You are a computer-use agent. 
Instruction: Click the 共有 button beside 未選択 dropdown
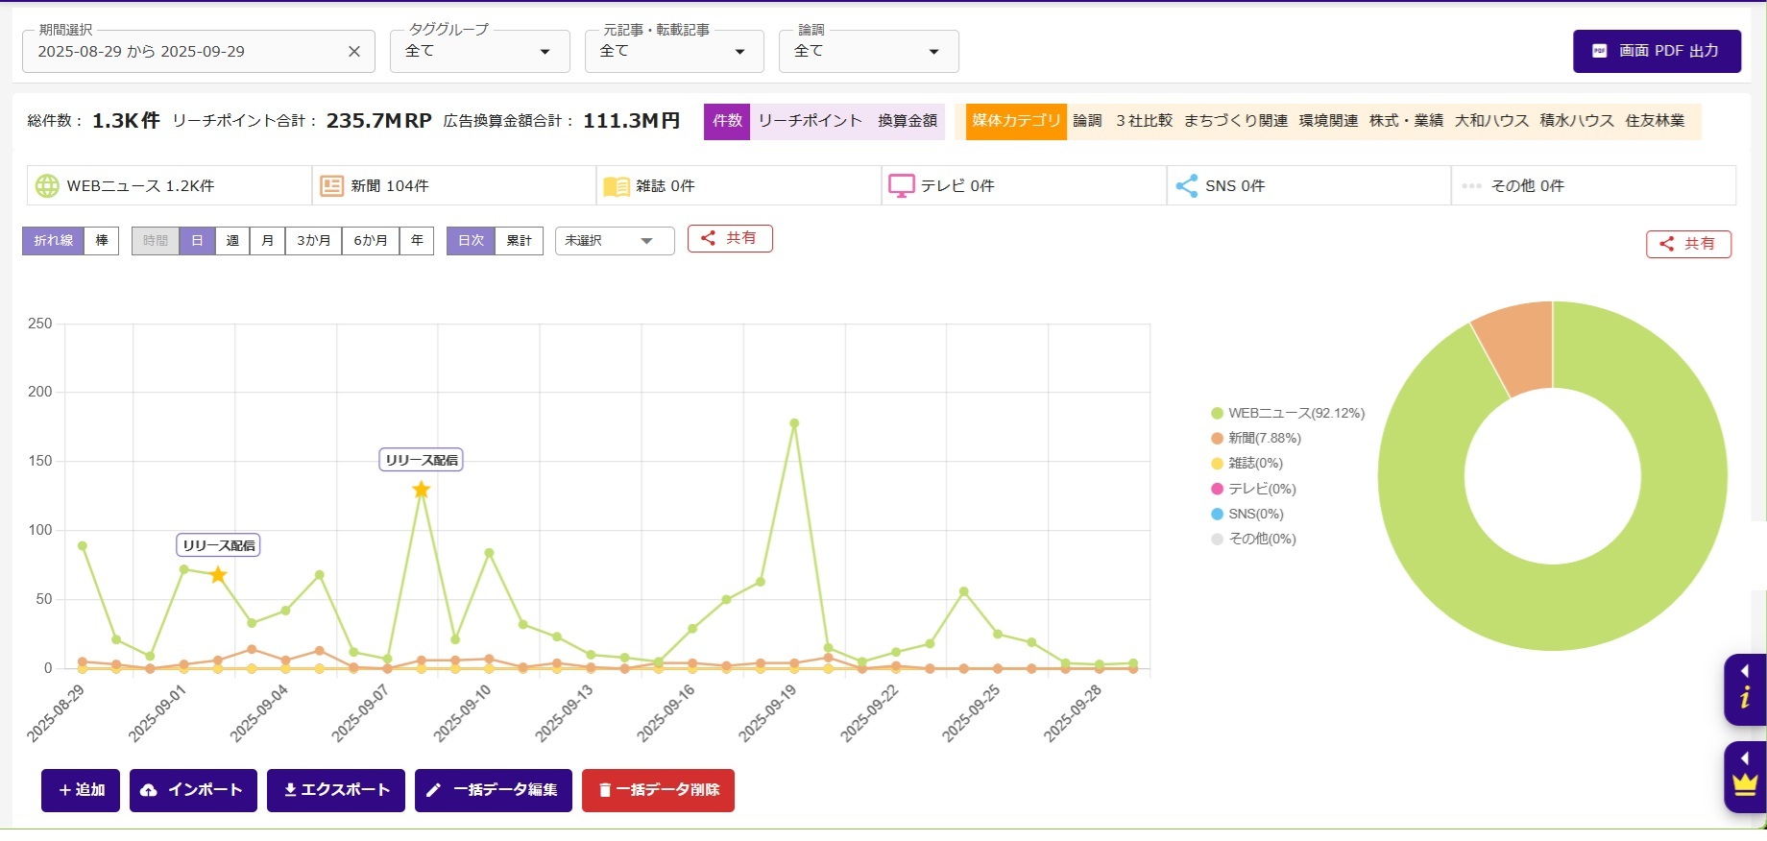730,238
